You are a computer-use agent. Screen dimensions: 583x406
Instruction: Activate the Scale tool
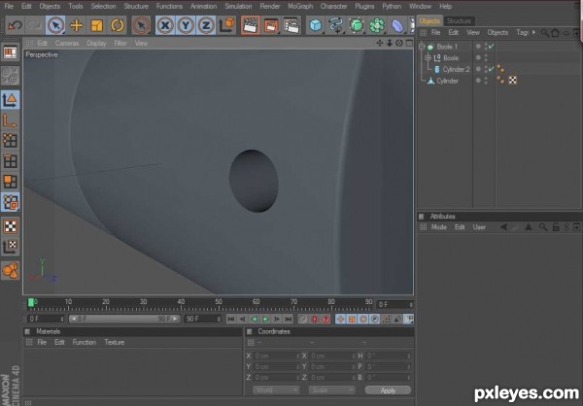tap(96, 25)
